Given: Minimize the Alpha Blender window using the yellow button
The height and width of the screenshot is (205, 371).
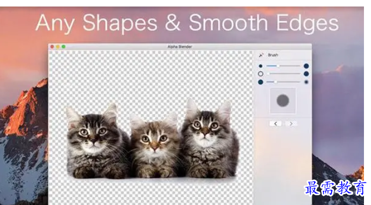Looking at the screenshot, I should coord(58,47).
